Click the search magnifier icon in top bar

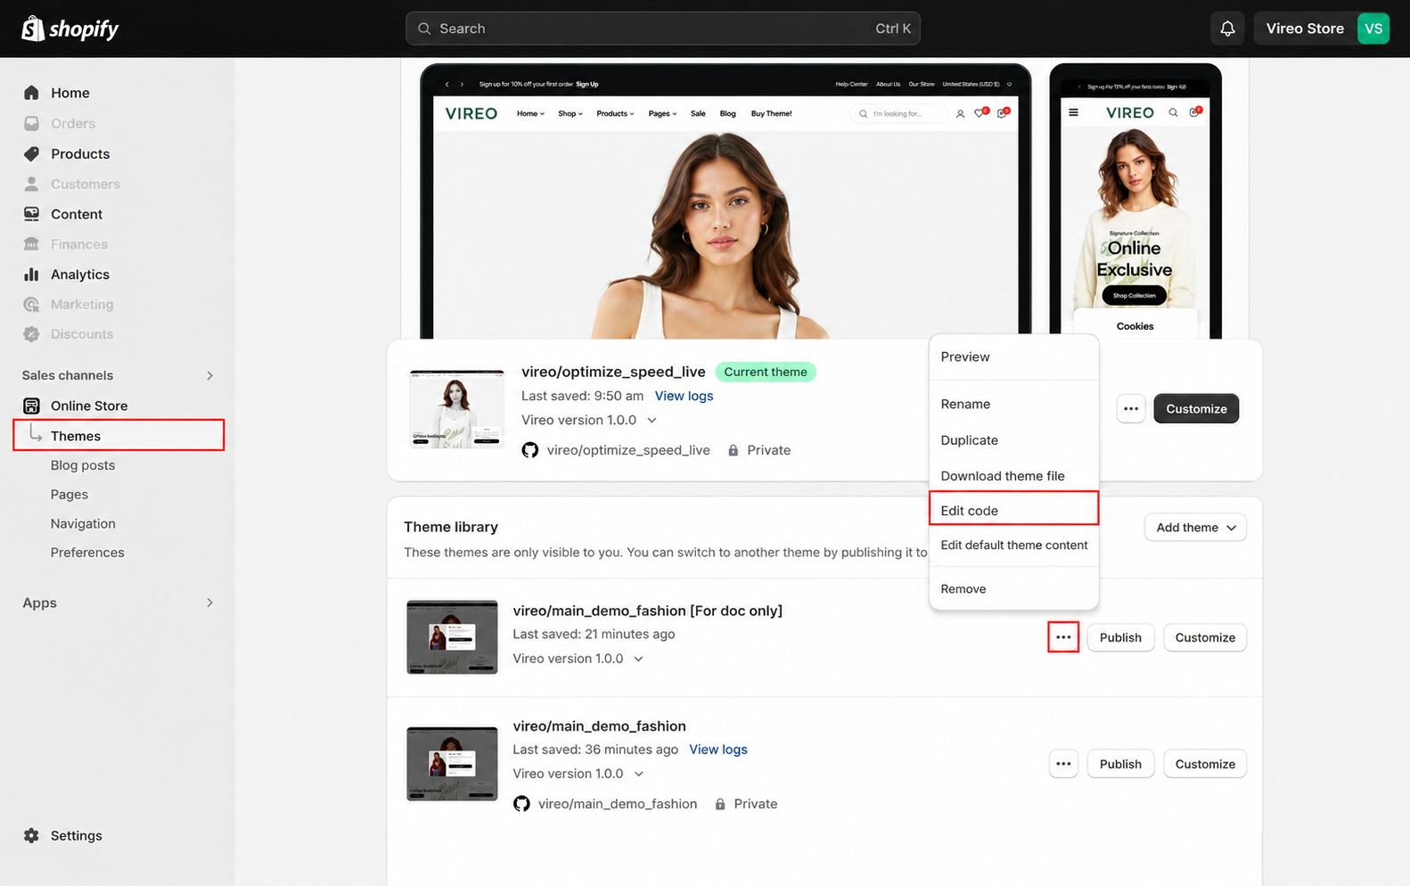click(425, 29)
